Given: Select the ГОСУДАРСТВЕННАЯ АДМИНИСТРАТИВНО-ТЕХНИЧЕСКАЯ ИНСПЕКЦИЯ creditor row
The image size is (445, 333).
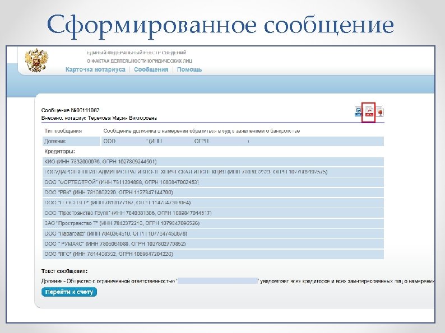Looking at the screenshot, I should (213, 172).
